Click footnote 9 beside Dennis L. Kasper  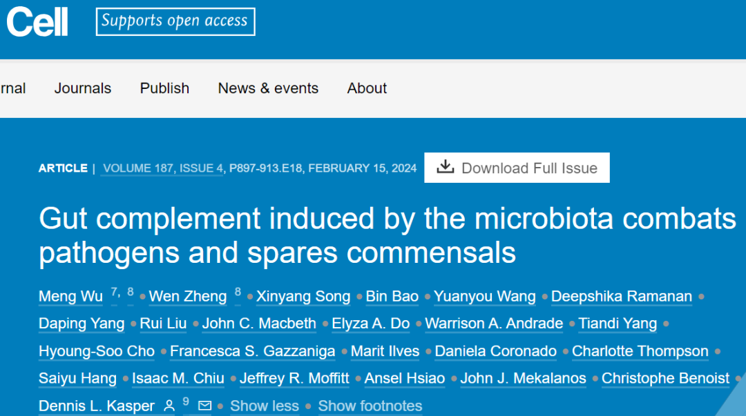[186, 402]
